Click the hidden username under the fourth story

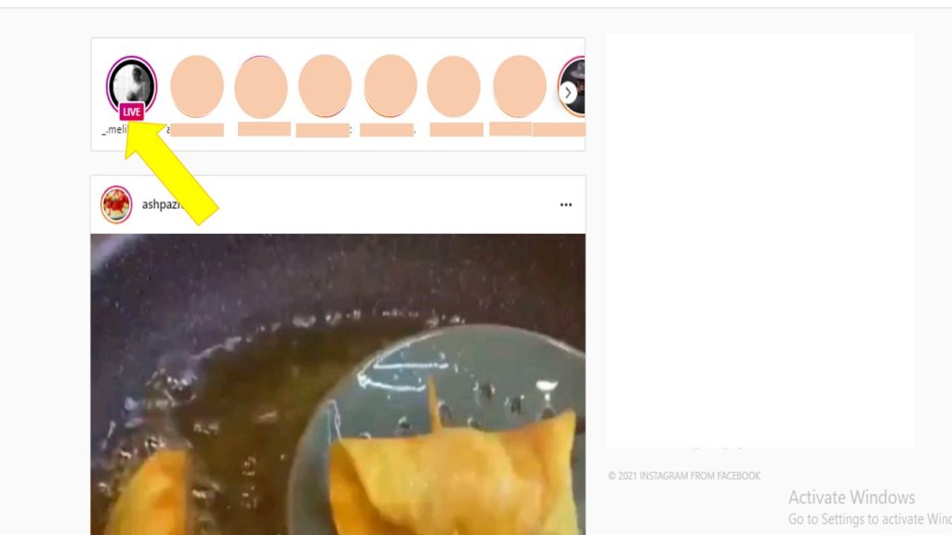coord(323,130)
